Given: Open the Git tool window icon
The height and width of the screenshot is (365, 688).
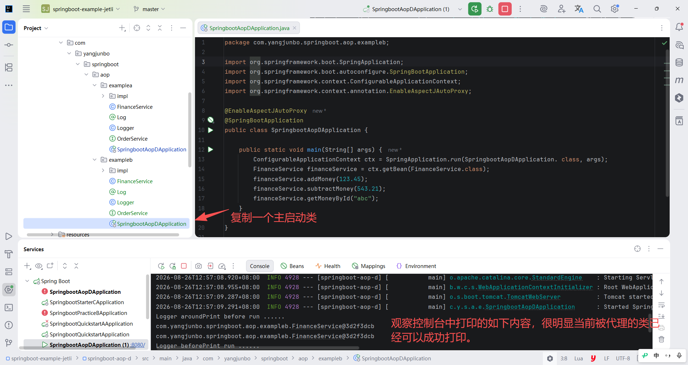Looking at the screenshot, I should click(9, 343).
